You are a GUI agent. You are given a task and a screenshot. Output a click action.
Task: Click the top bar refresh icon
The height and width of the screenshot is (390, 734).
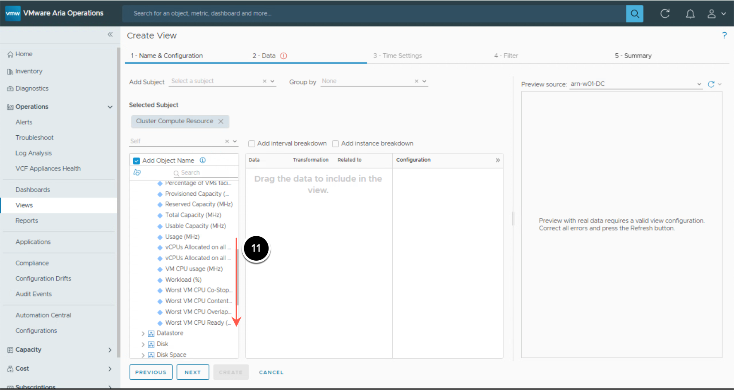click(x=665, y=14)
